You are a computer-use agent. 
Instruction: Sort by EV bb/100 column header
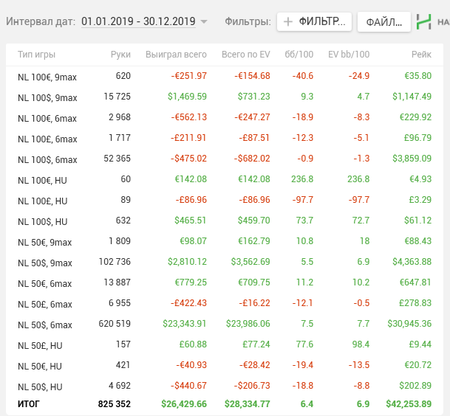point(349,55)
